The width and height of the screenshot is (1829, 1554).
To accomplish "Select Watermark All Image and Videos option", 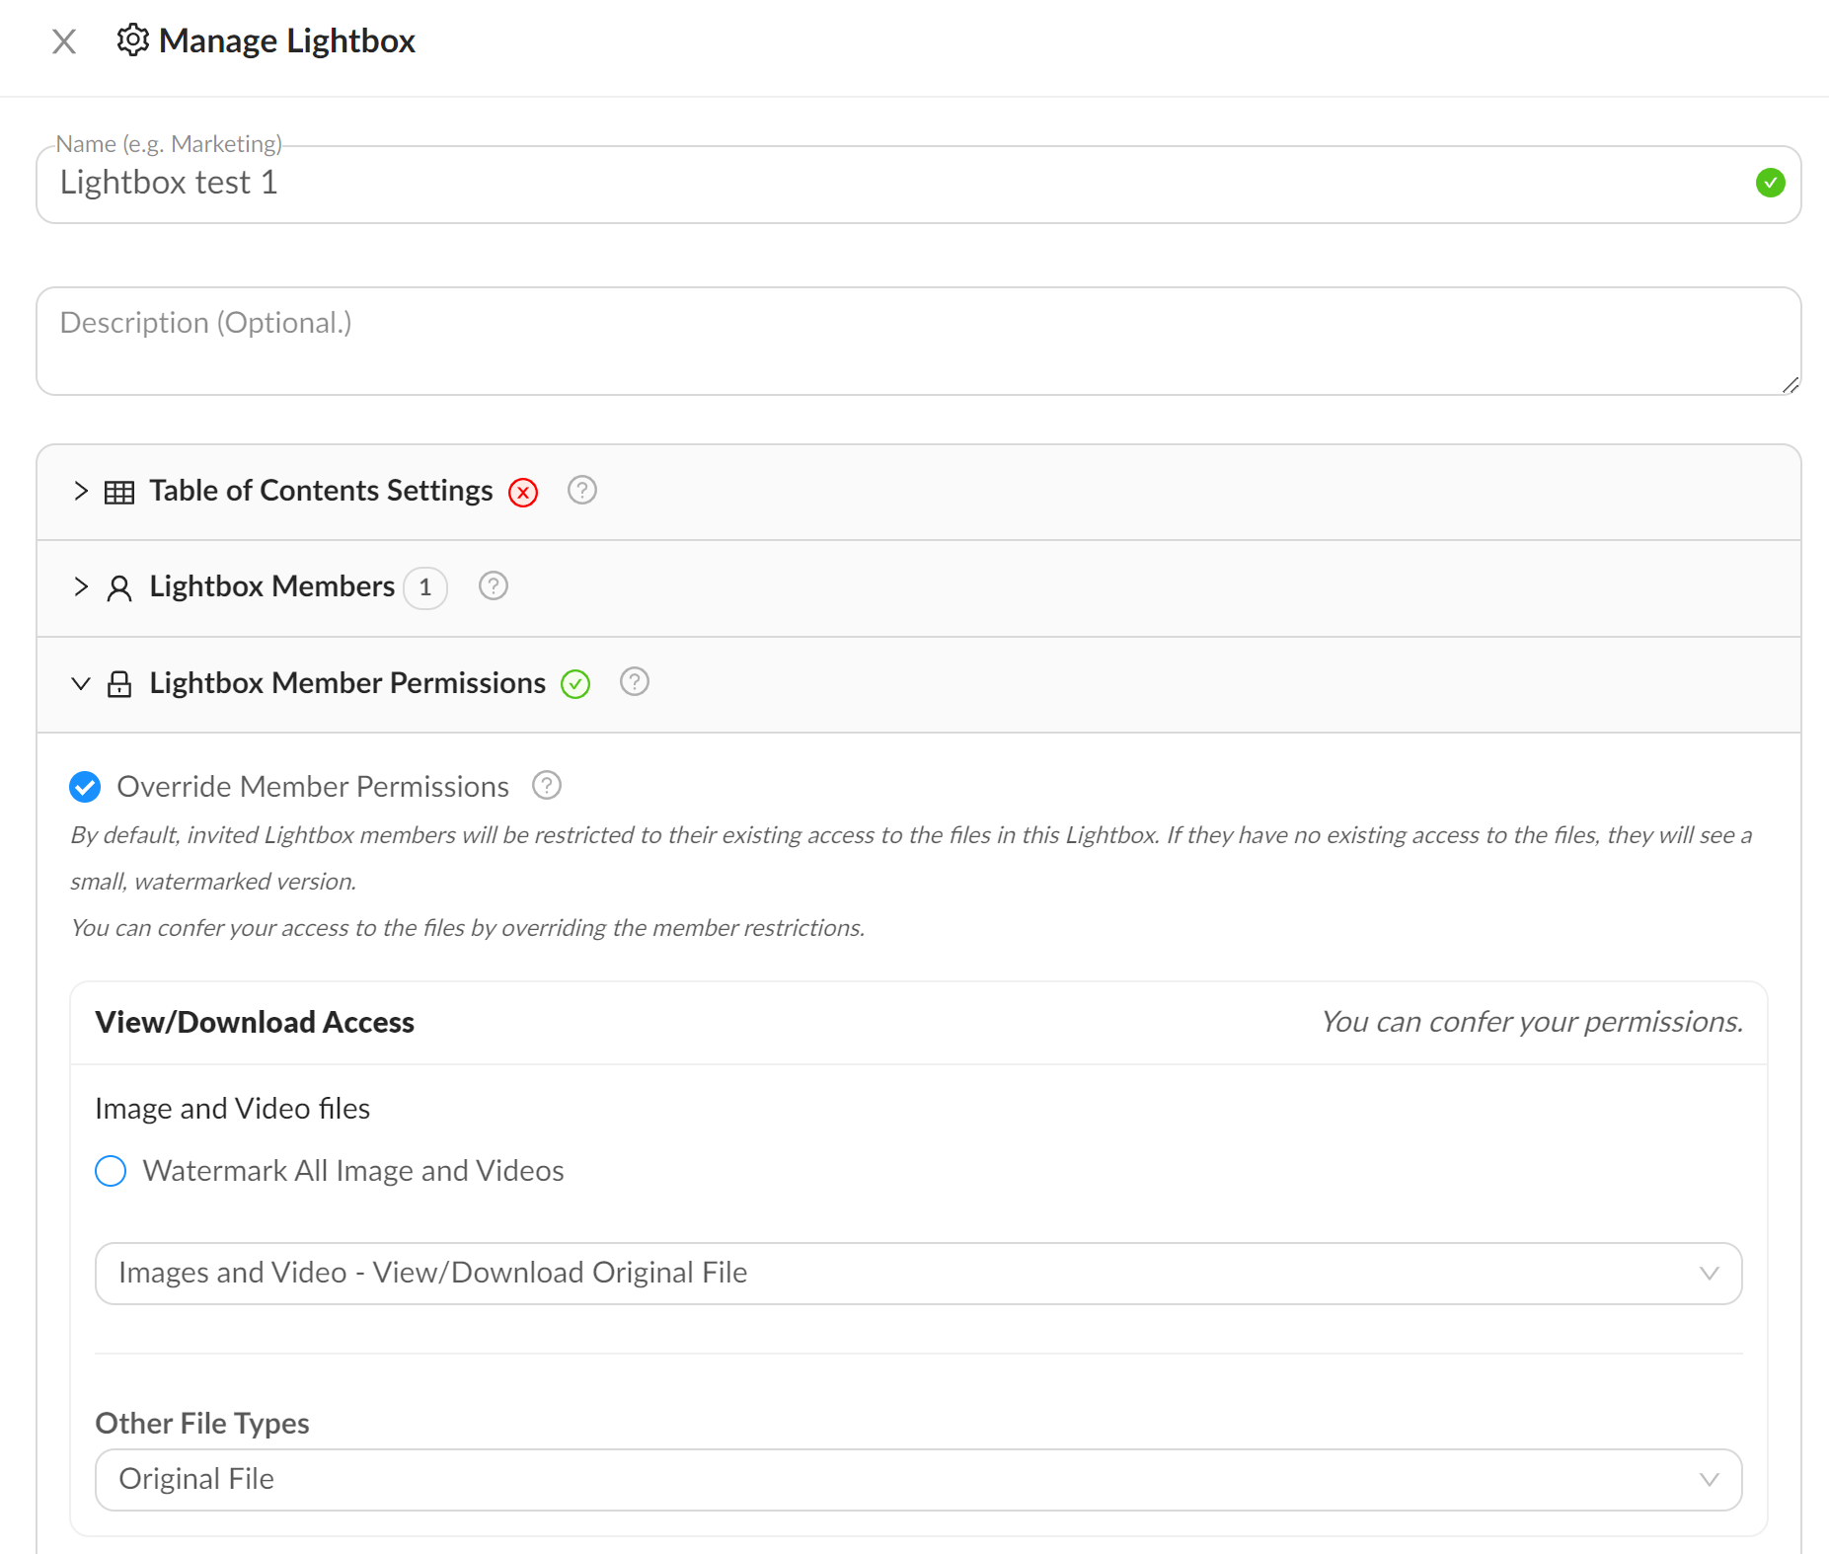I will click(111, 1171).
